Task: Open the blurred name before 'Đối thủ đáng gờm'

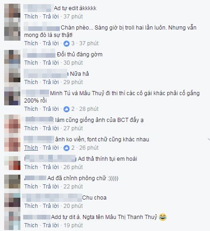Action: (x=39, y=53)
